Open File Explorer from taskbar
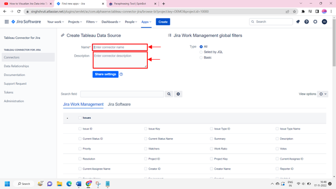The width and height of the screenshot is (336, 189). pyautogui.click(x=59, y=184)
